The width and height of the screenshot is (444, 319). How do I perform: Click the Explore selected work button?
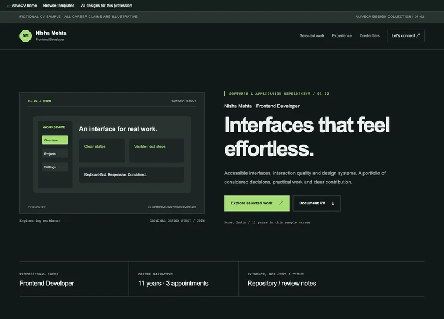(x=256, y=203)
